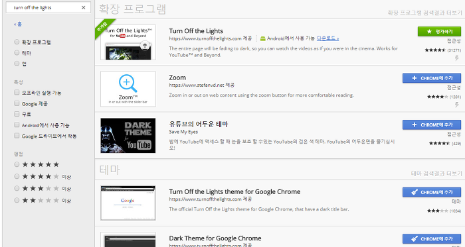Open the Turn Off the Lights title

coord(196,31)
